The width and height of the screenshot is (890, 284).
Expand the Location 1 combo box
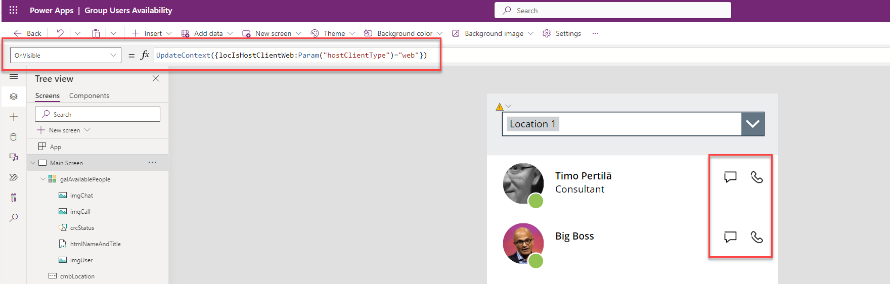coord(752,124)
